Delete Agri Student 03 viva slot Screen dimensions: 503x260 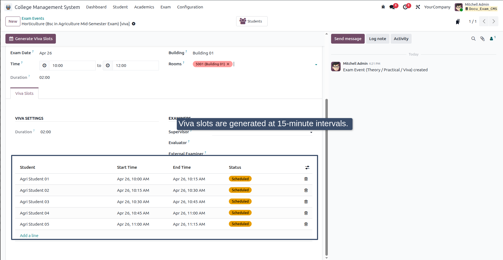pos(306,202)
